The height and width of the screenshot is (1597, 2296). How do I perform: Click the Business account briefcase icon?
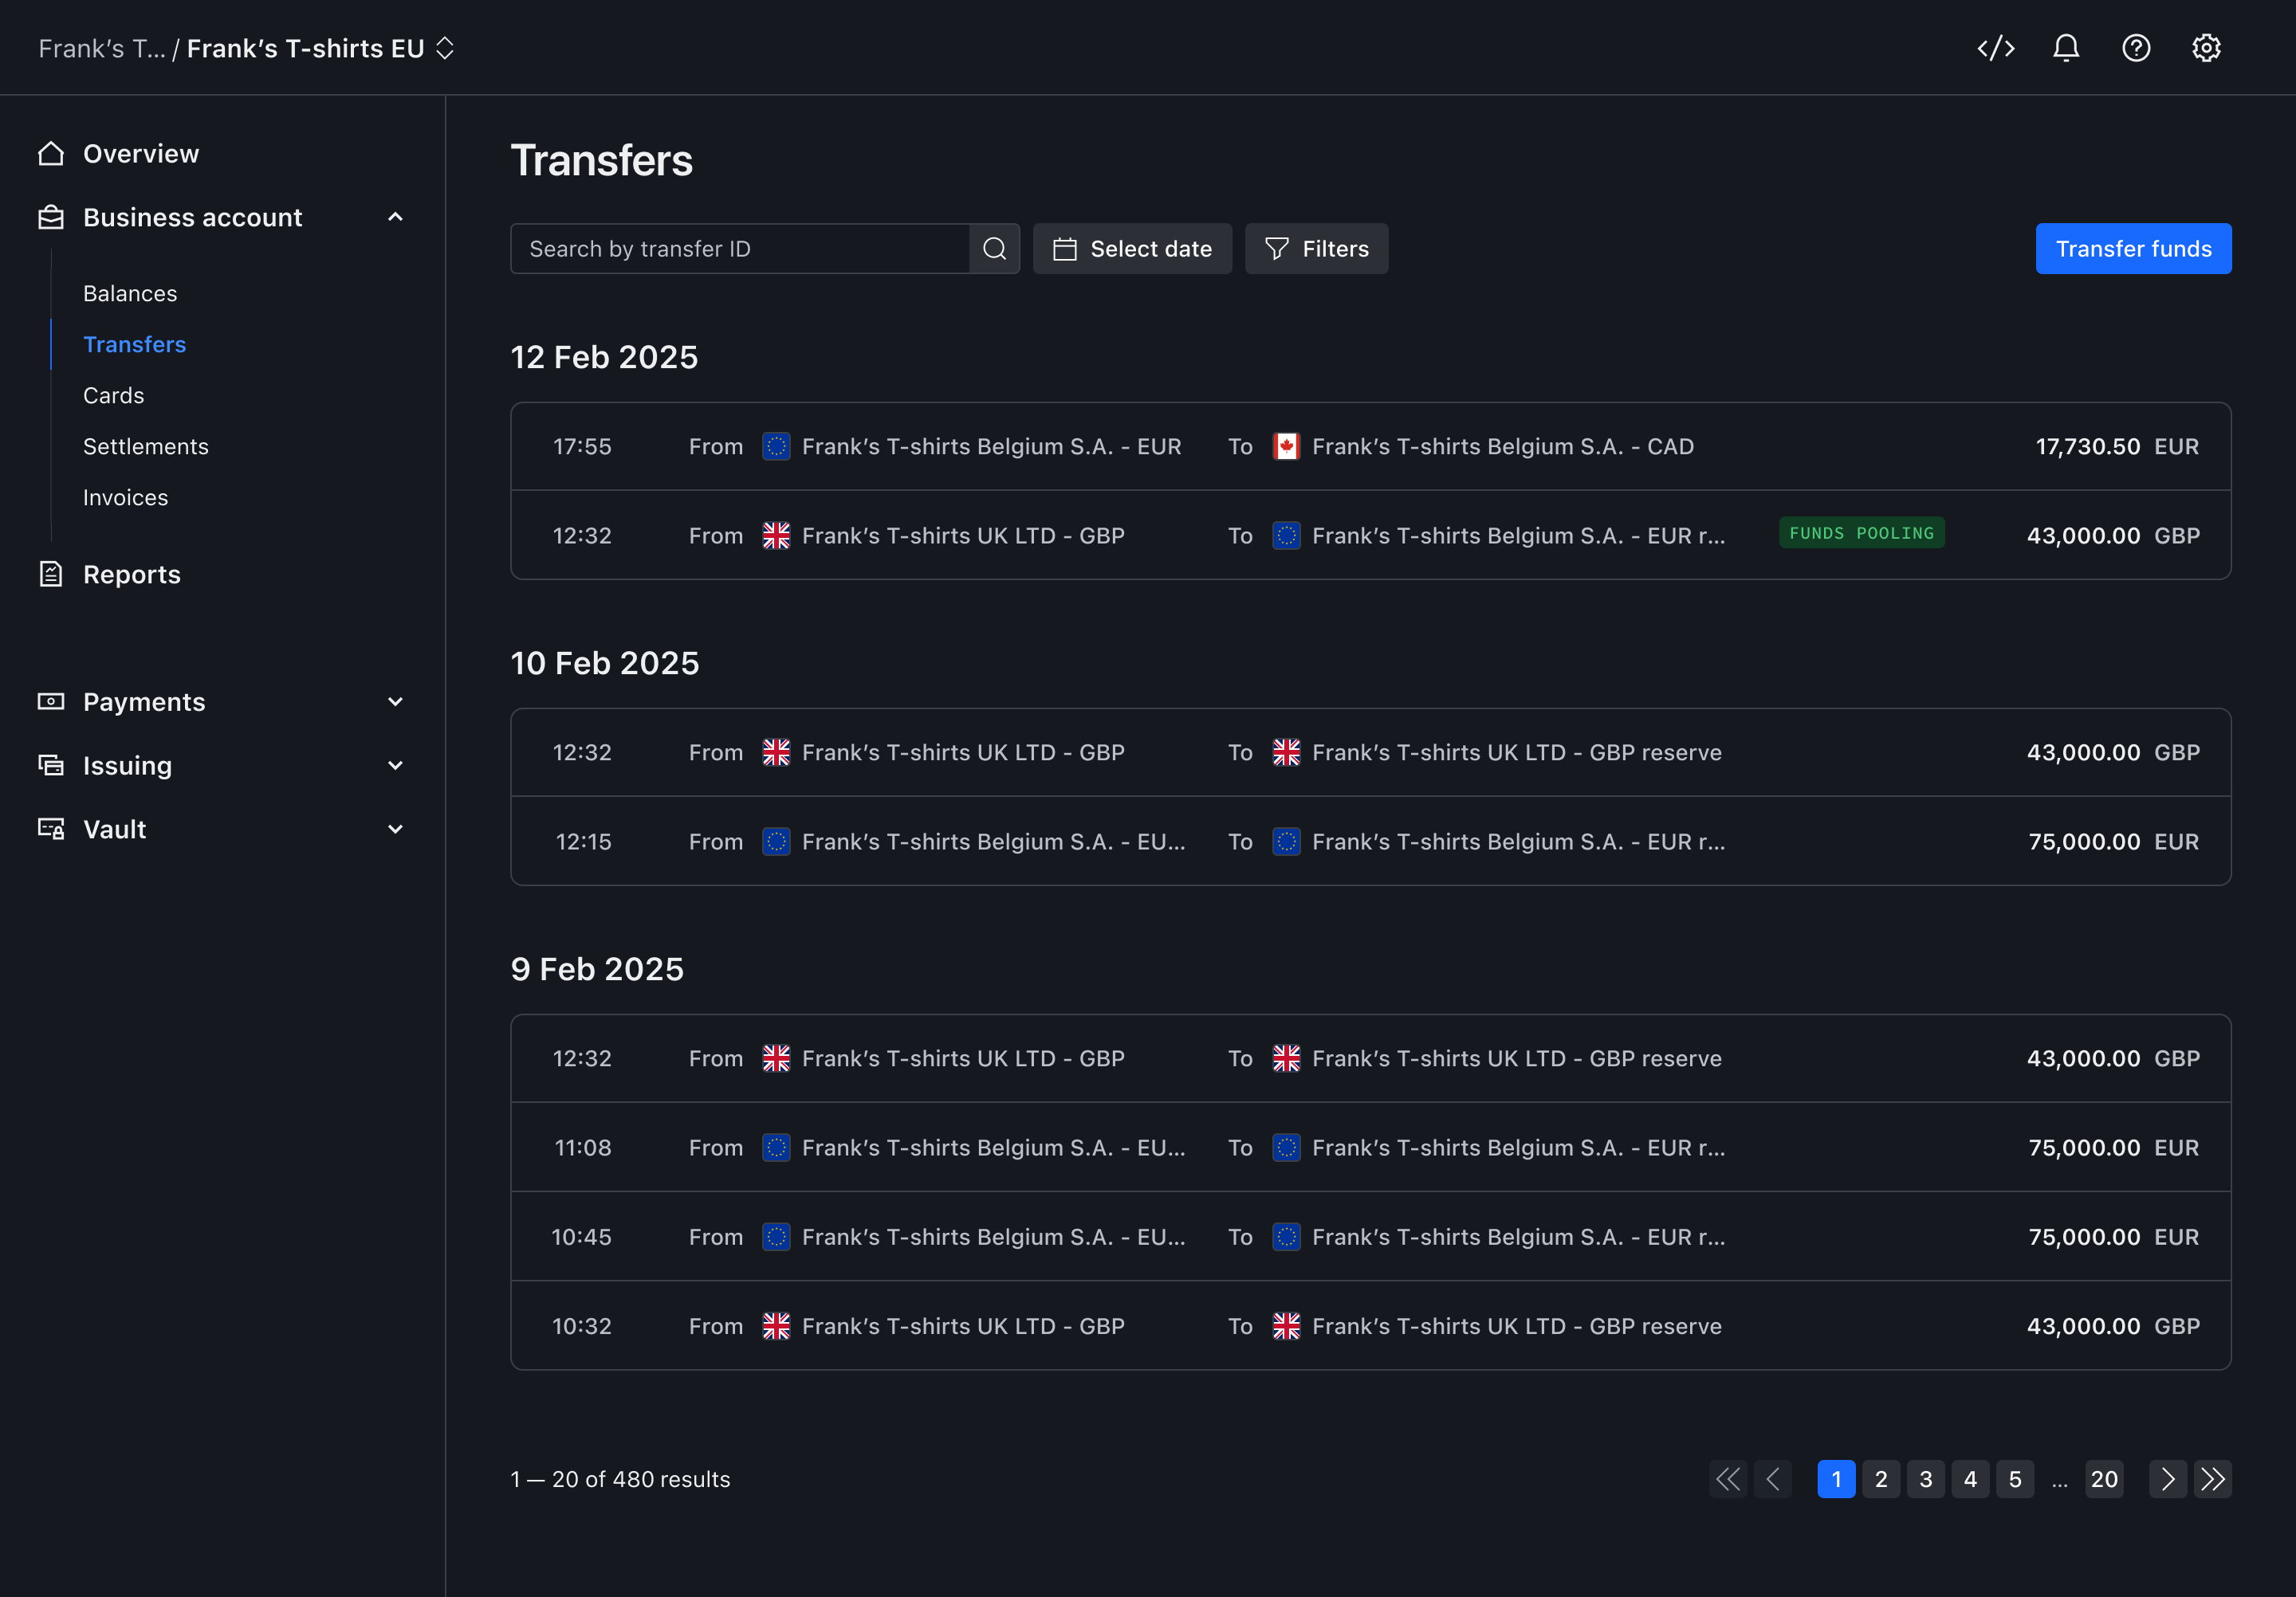pyautogui.click(x=51, y=217)
